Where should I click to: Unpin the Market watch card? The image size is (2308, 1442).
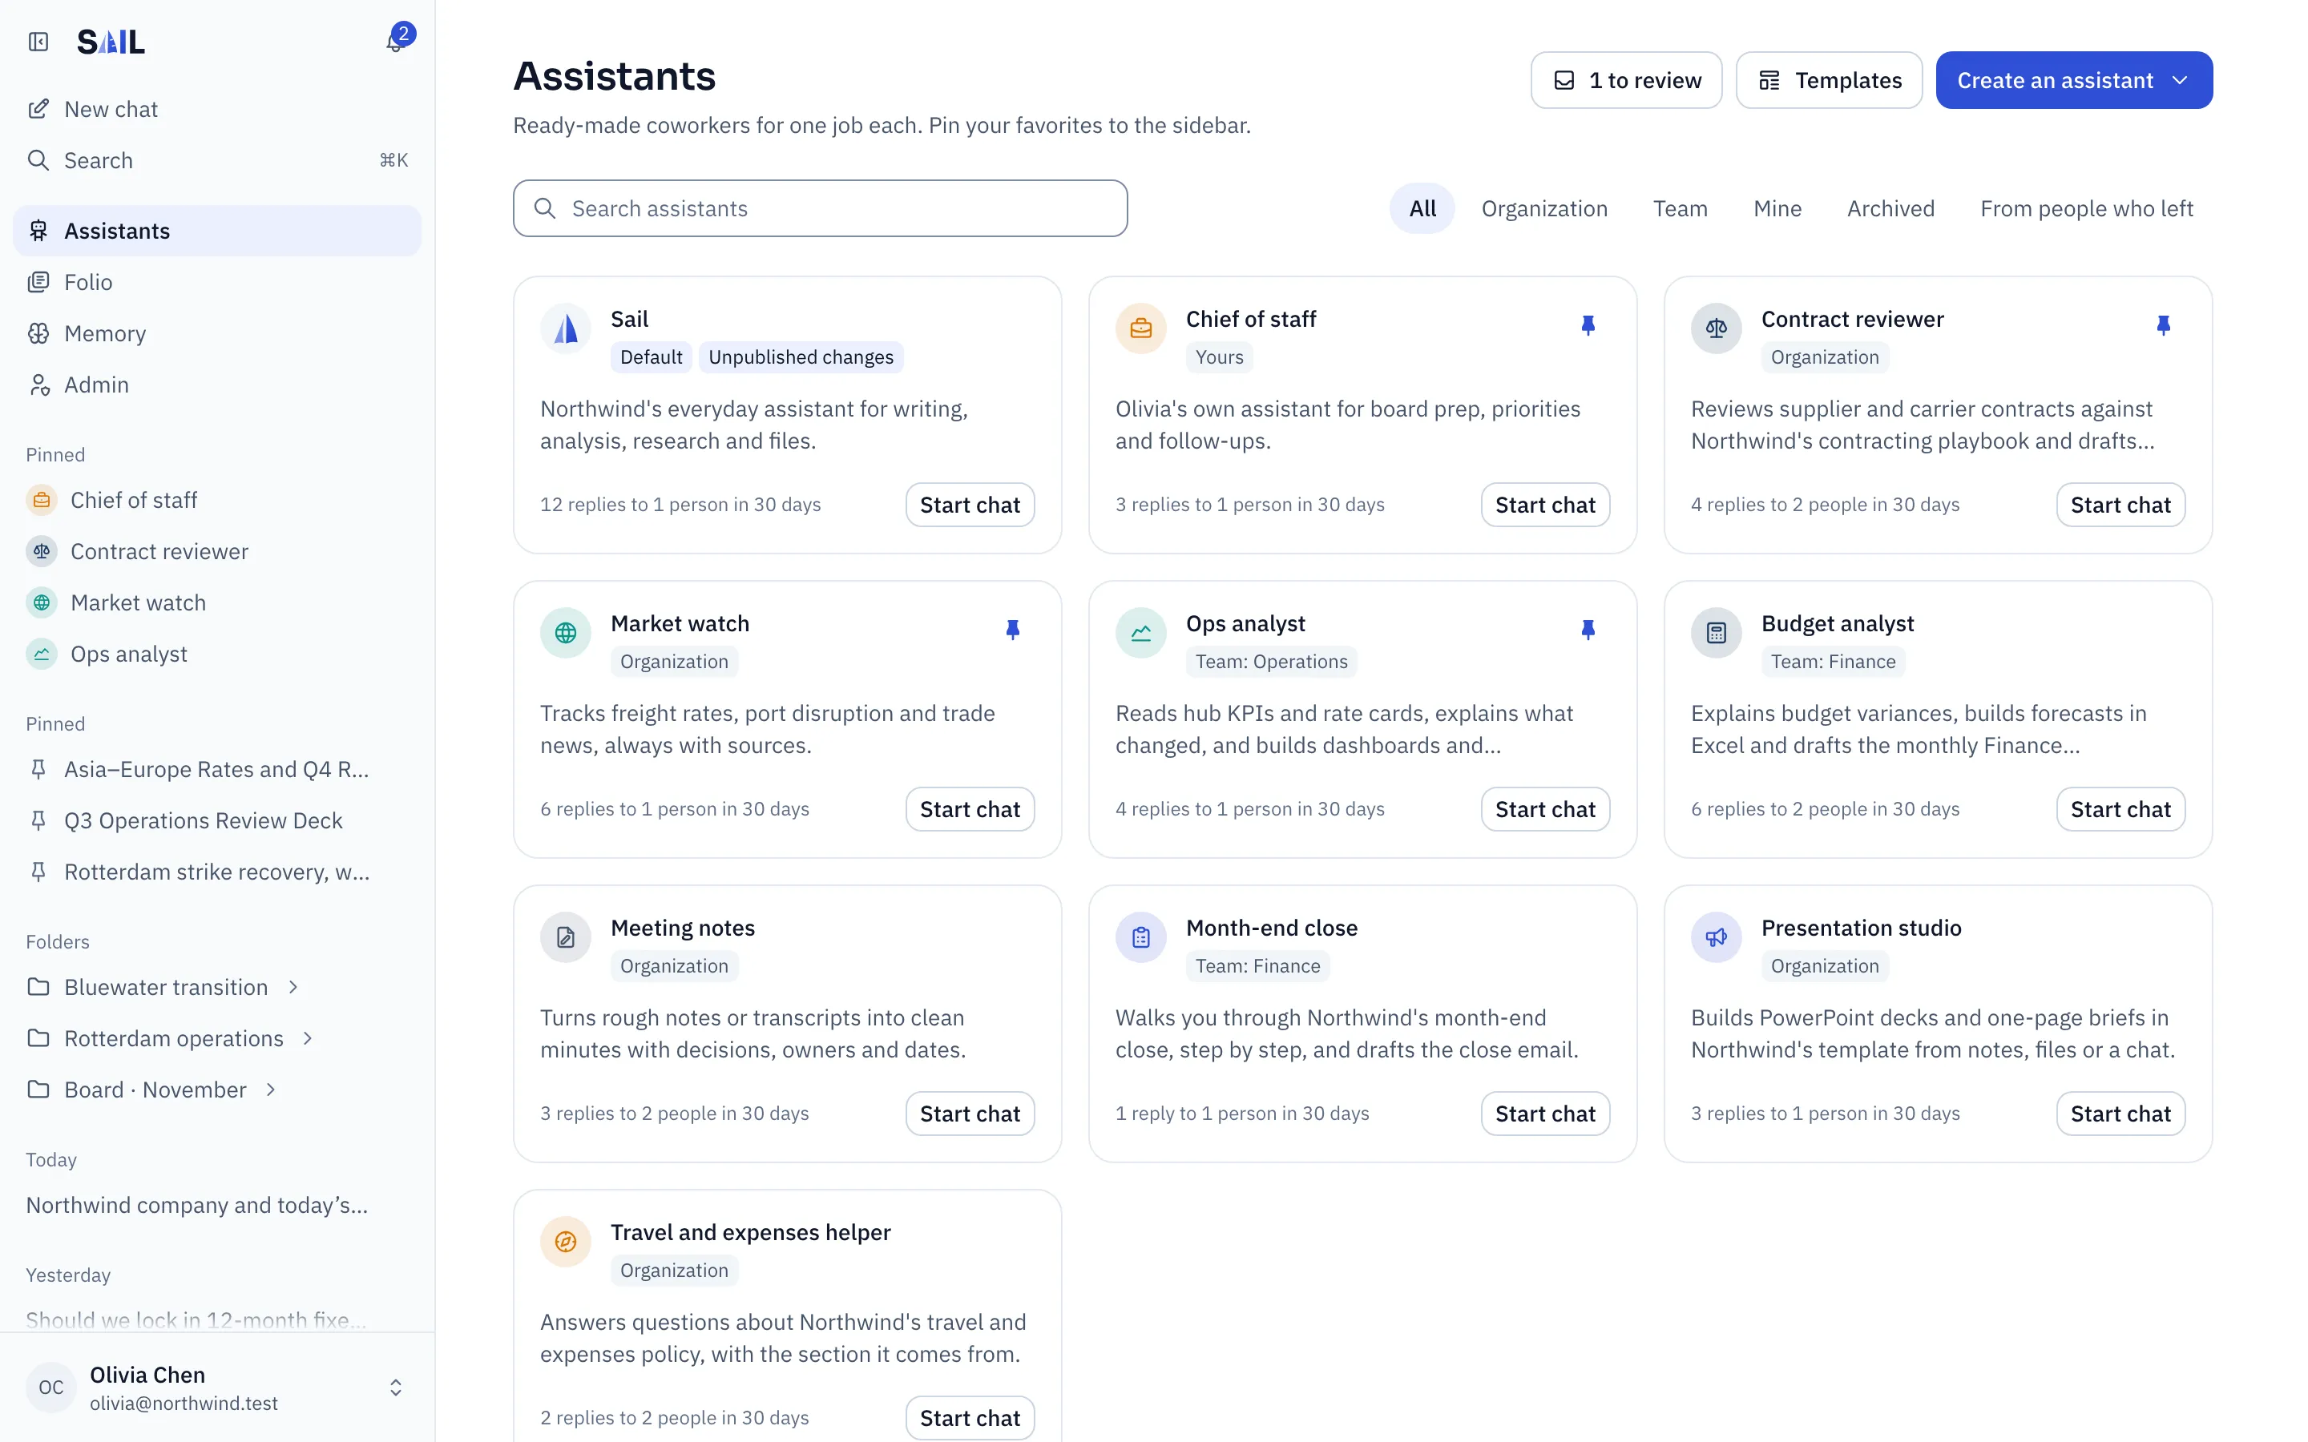(1013, 630)
